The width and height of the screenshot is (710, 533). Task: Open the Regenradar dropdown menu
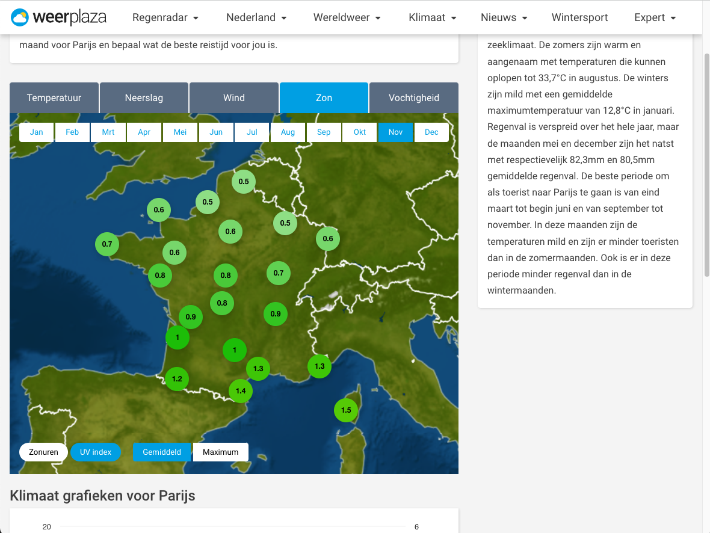(x=165, y=18)
